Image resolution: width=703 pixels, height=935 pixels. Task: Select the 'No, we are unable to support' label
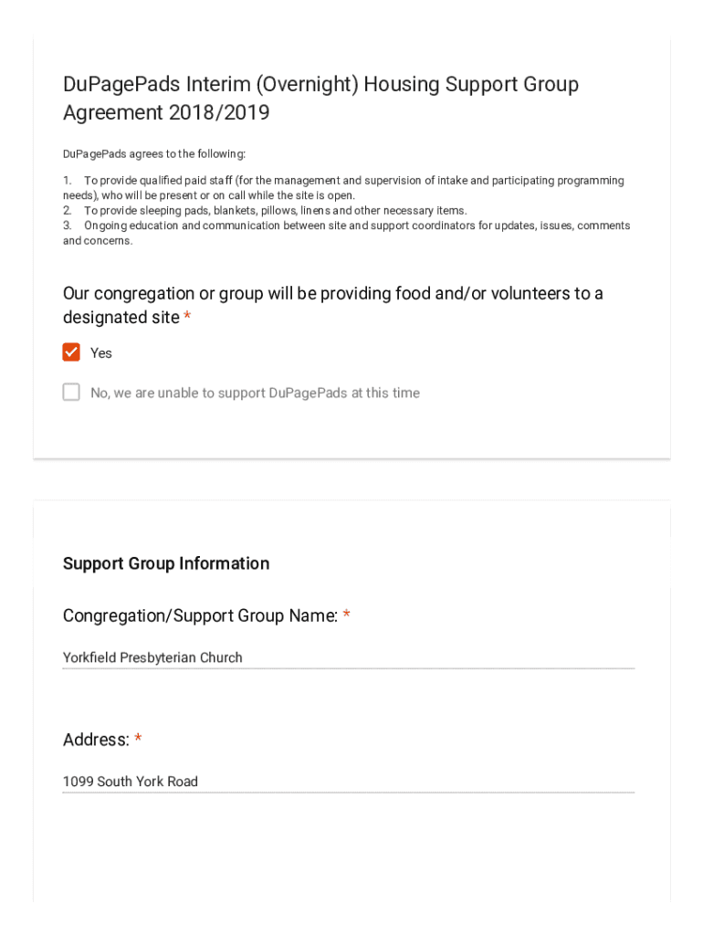click(x=255, y=394)
